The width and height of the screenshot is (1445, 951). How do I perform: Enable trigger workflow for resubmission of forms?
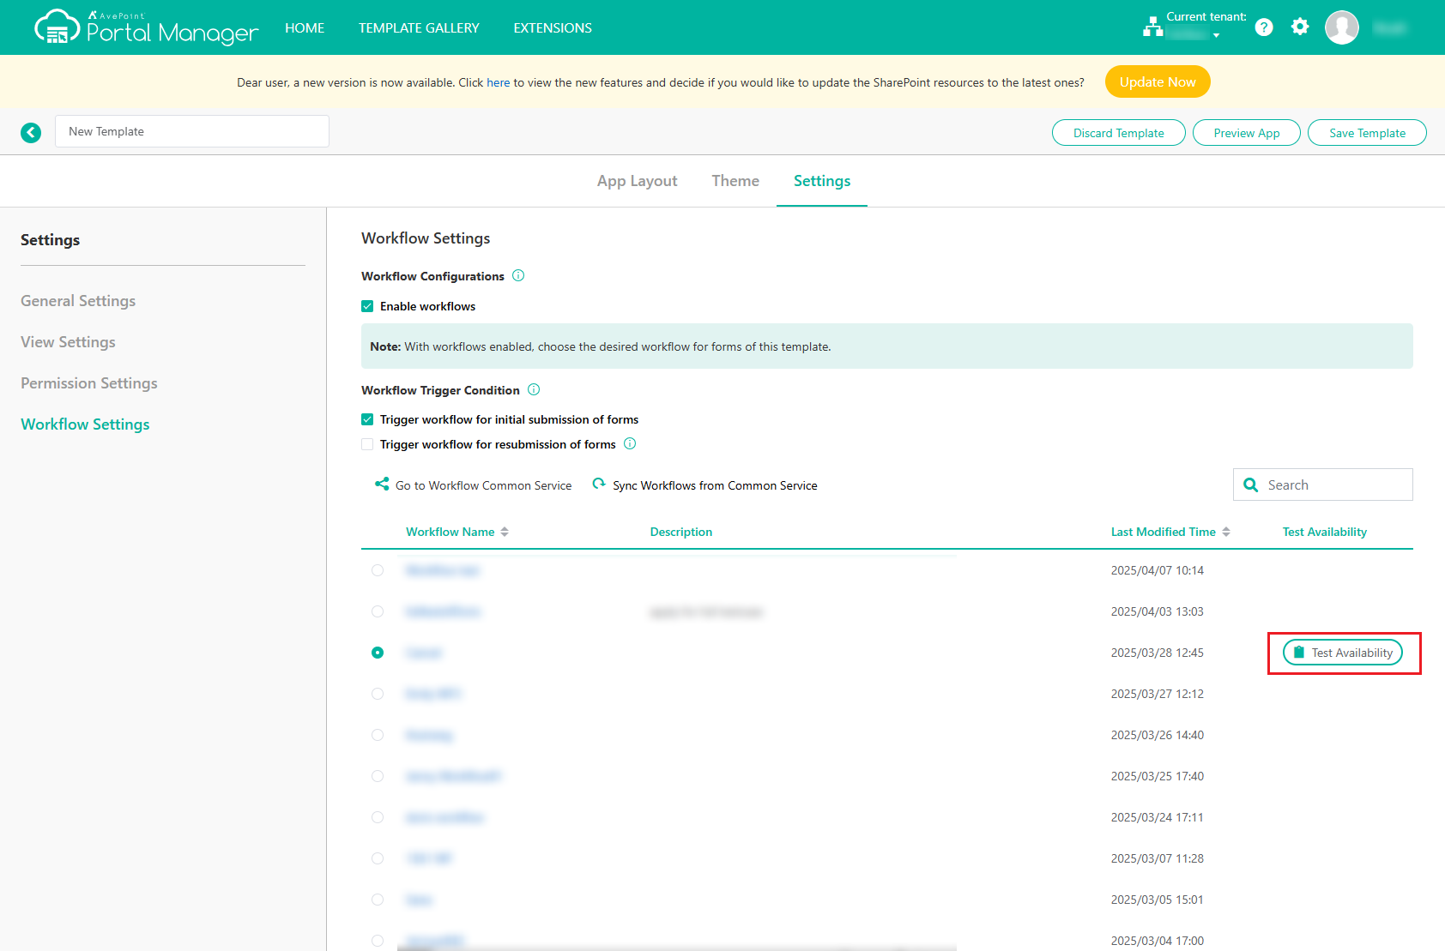point(367,444)
